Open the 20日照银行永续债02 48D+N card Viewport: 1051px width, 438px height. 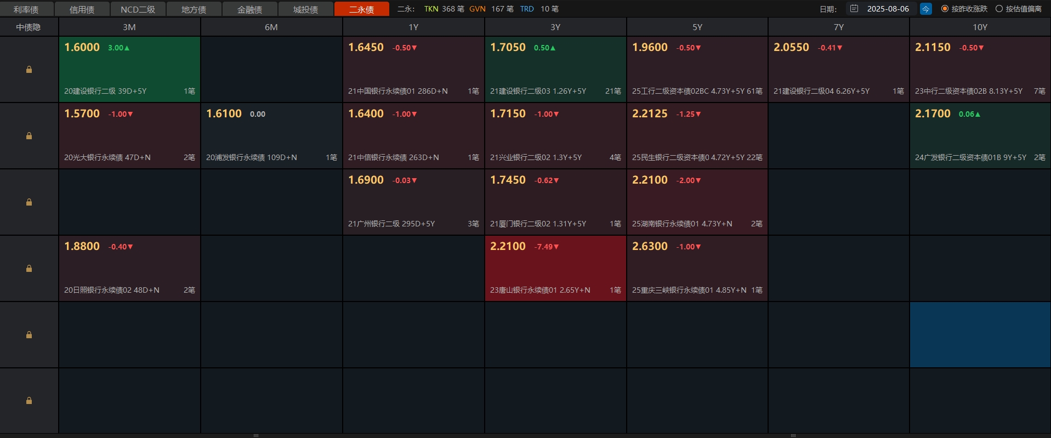pyautogui.click(x=129, y=268)
